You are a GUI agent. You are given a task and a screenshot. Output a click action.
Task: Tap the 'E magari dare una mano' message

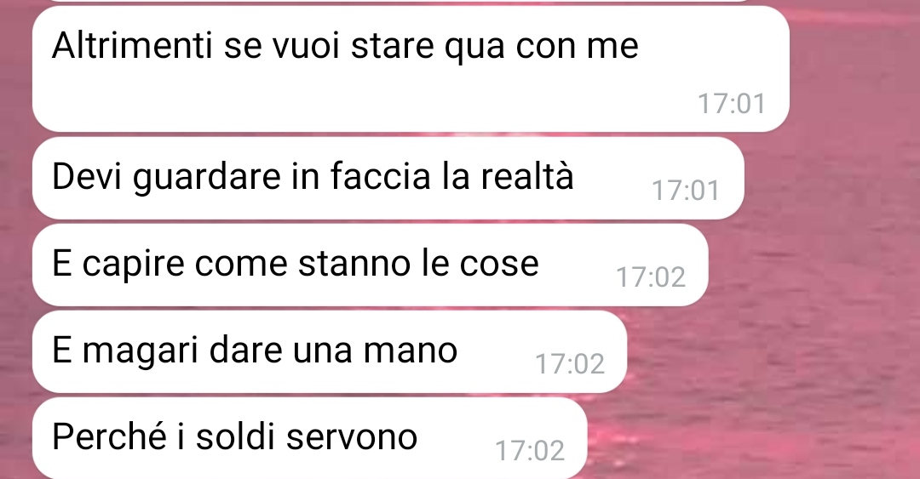(329, 351)
